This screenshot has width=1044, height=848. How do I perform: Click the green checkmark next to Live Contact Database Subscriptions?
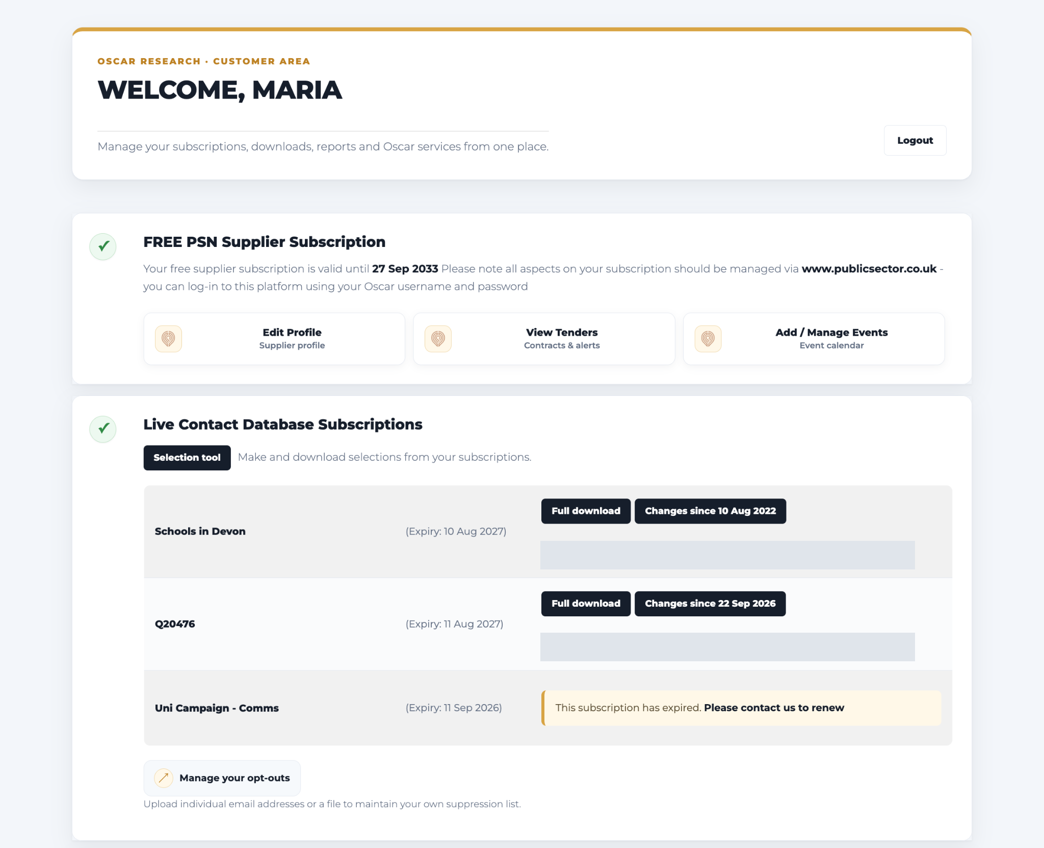pyautogui.click(x=103, y=429)
